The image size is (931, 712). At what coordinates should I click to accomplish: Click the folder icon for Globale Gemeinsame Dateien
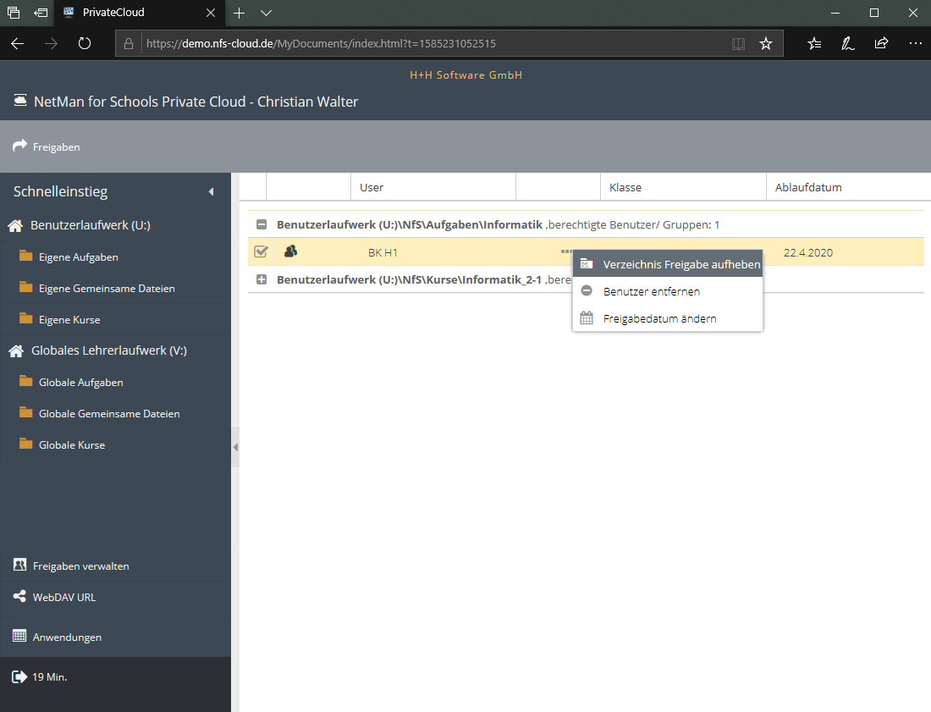coord(25,412)
